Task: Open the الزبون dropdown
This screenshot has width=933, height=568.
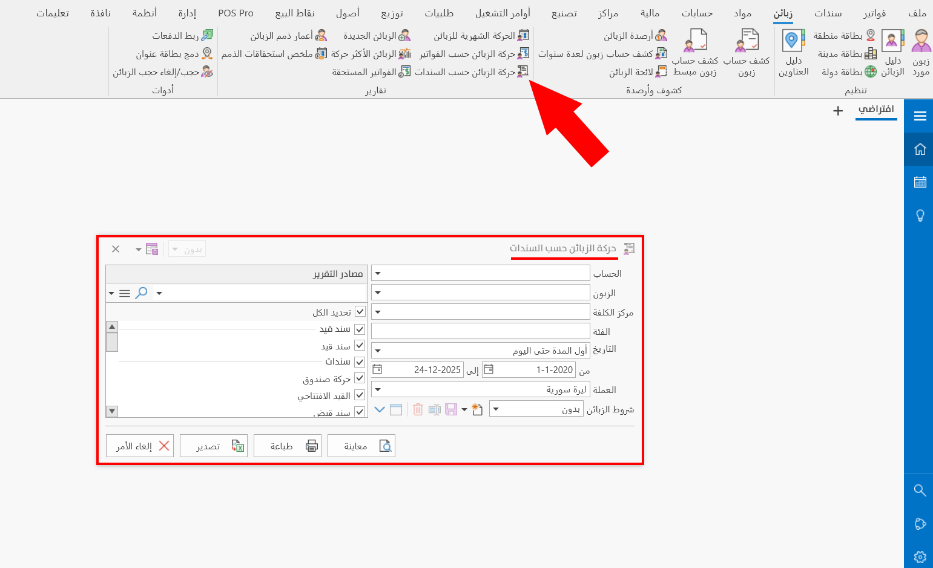Action: tap(378, 292)
